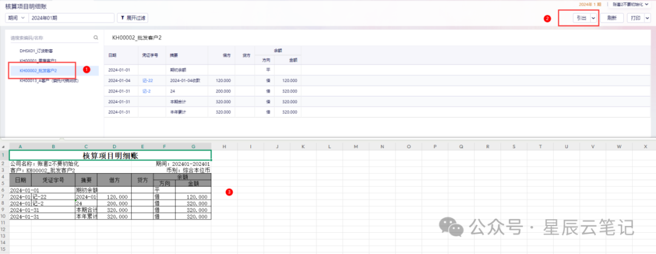Click the 贷方 column header in ledger table
This screenshot has height=254, width=656.
pyautogui.click(x=245, y=55)
